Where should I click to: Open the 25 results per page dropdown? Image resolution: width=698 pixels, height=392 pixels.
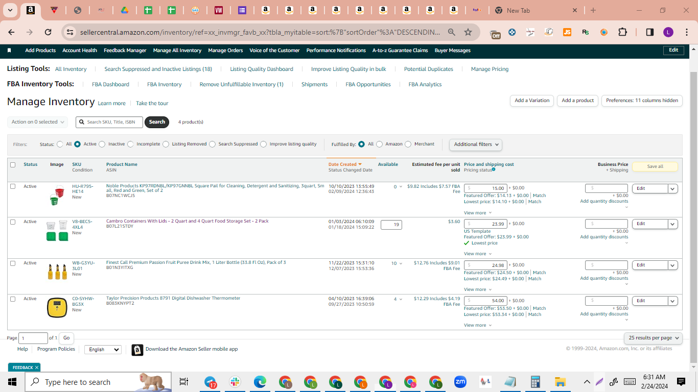point(653,338)
